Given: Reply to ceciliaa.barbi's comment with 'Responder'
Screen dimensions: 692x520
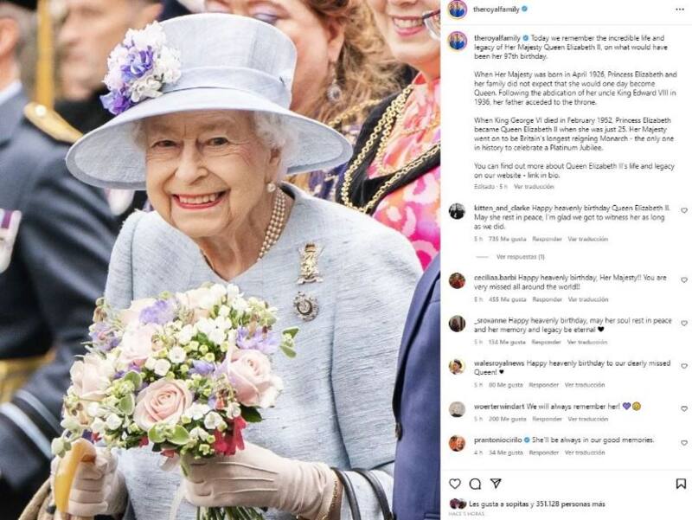Looking at the screenshot, I should coord(547,299).
